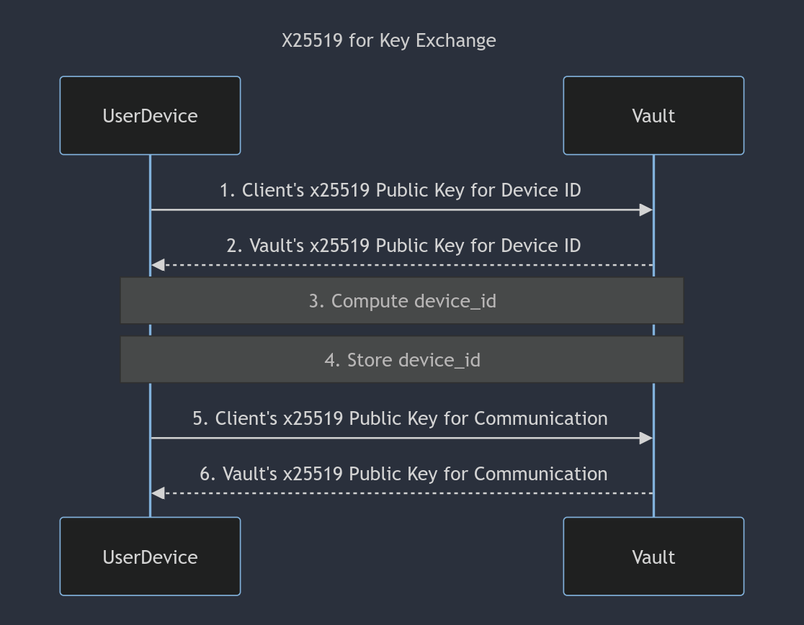Click the solid arrow line under message 5
The height and width of the screenshot is (625, 804).
(395, 438)
